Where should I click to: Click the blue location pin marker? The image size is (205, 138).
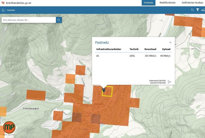[104, 90]
